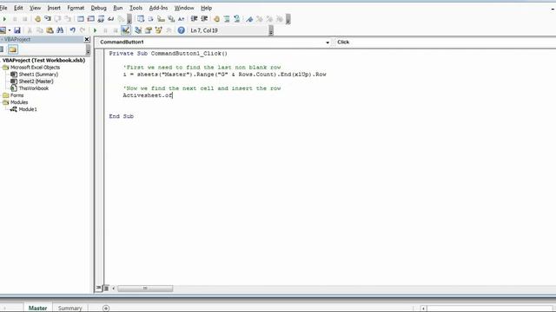Open Find with the binoculars icon

pos(60,30)
